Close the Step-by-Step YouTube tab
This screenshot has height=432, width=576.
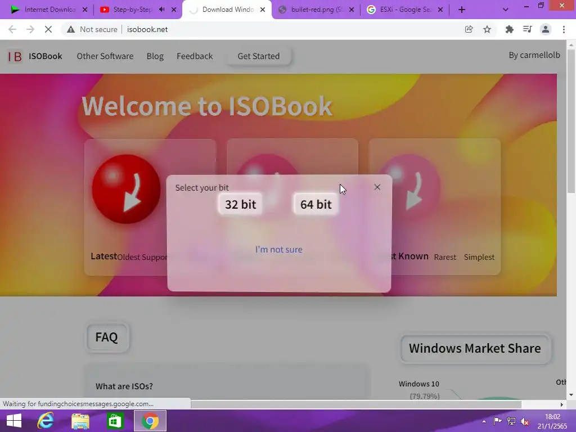pyautogui.click(x=174, y=10)
